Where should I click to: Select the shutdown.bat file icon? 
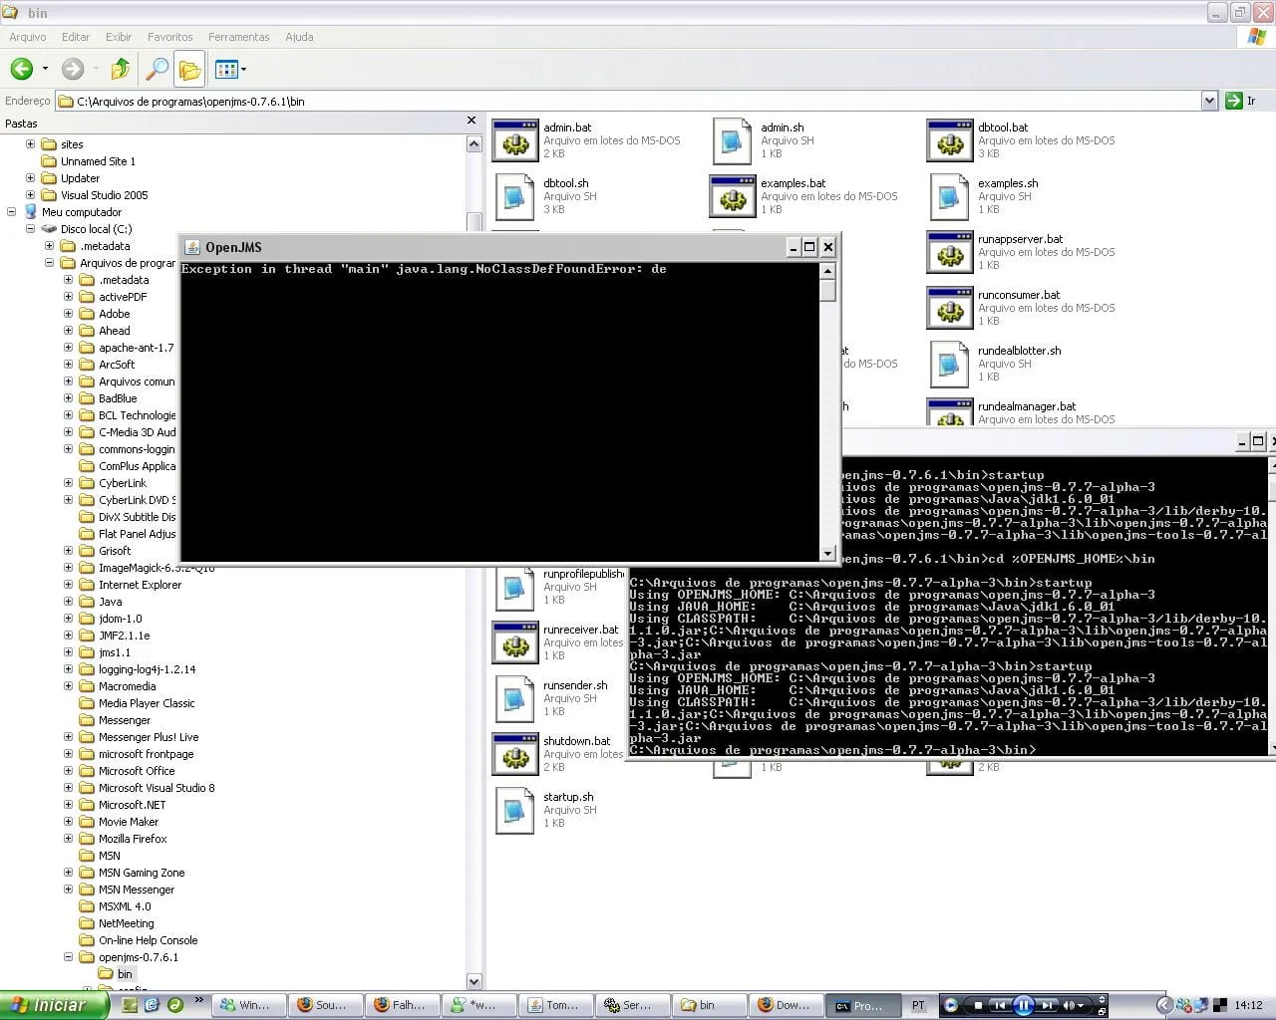[515, 754]
